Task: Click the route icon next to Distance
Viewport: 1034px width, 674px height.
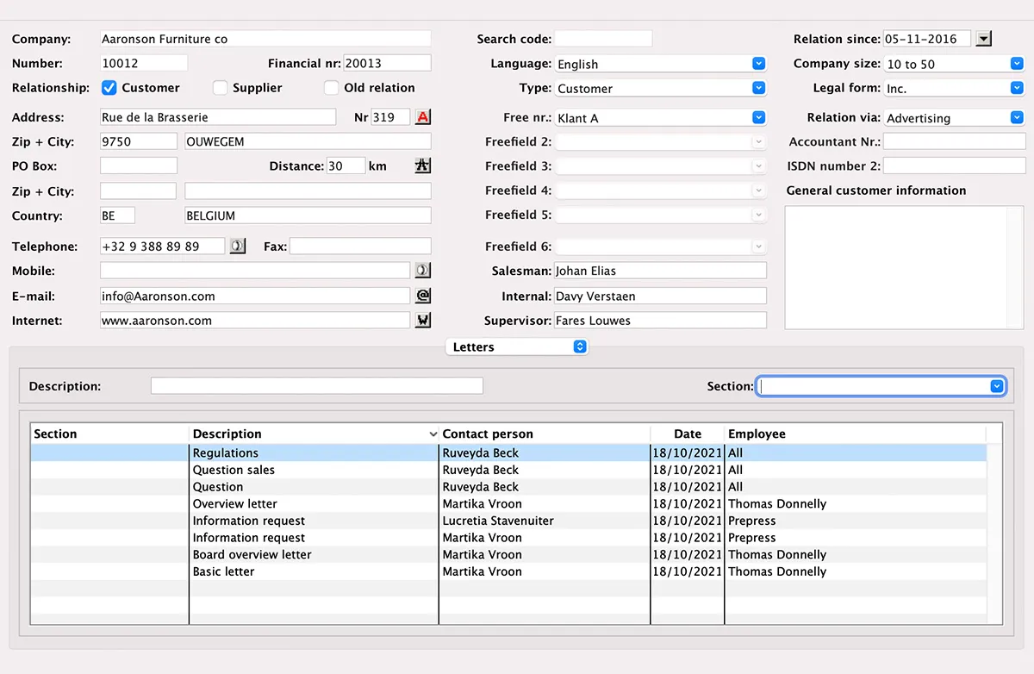Action: point(422,166)
